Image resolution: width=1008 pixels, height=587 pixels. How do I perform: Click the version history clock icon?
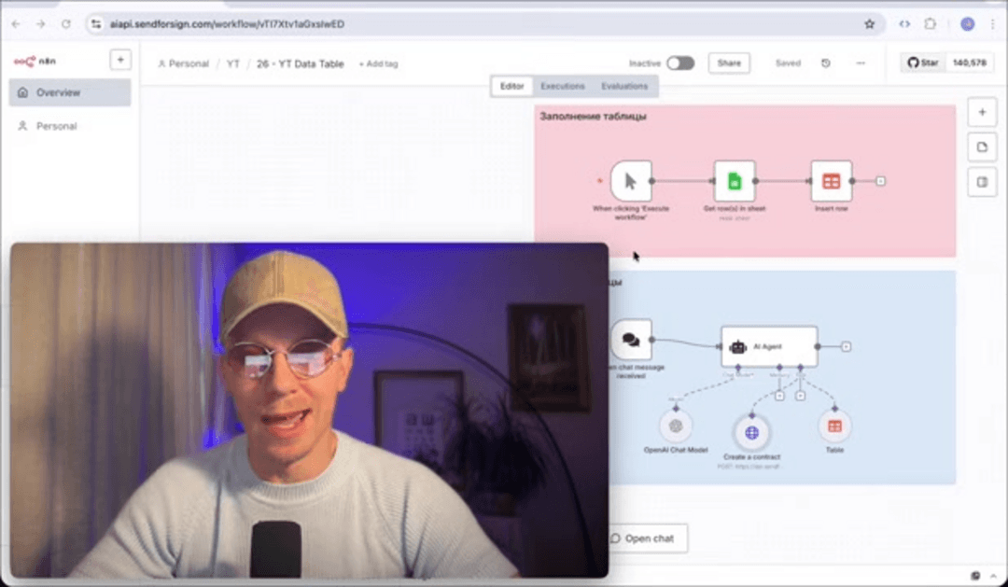point(825,63)
